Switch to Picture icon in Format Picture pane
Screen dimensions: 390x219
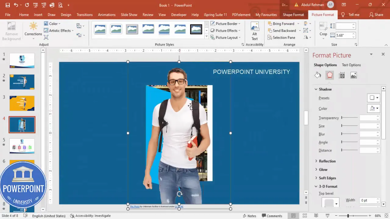[353, 75]
